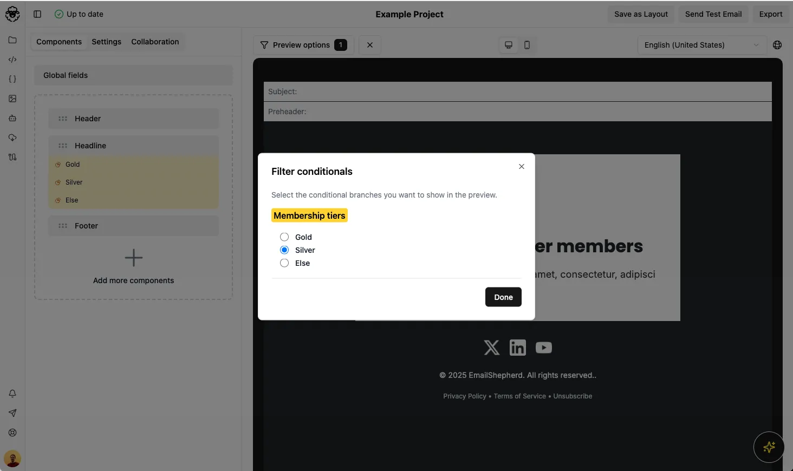Open notifications bell icon
This screenshot has height=471, width=793.
point(12,394)
